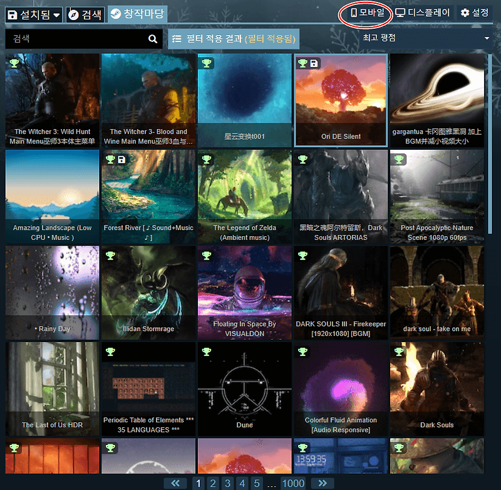Open the 필터 적용 결과 filter button

click(x=234, y=39)
